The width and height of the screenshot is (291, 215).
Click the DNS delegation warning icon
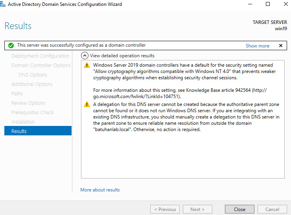tap(87, 104)
